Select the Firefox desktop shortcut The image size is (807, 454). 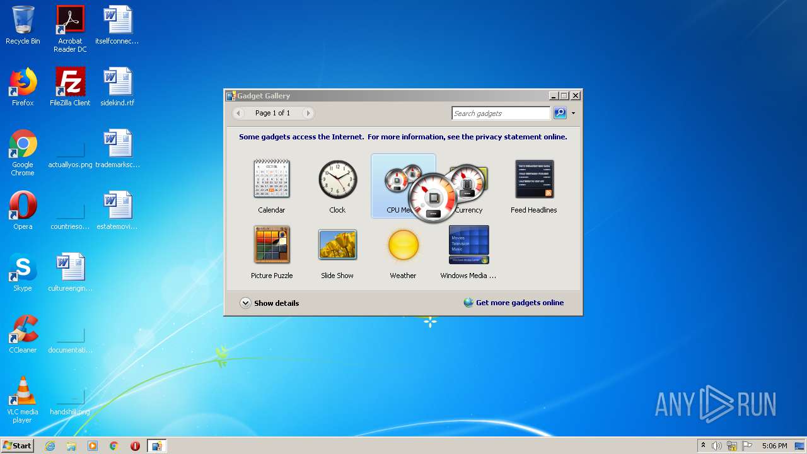click(x=23, y=87)
